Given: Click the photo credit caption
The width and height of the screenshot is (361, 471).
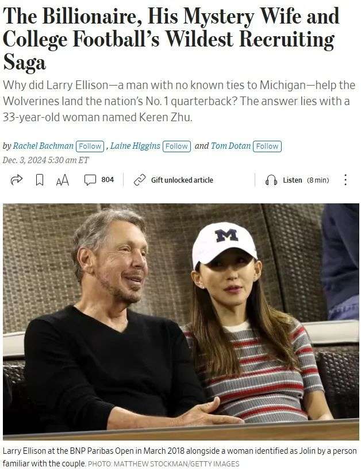Looking at the screenshot, I should pos(163,464).
